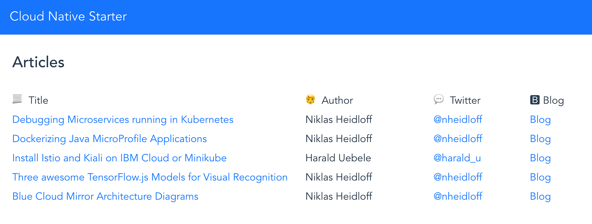
Task: Visit @nheidloff Twitter for TensorFlow.js row
Action: coord(458,177)
